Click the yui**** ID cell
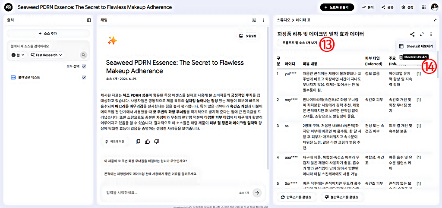442x208 pixels. coord(290,74)
